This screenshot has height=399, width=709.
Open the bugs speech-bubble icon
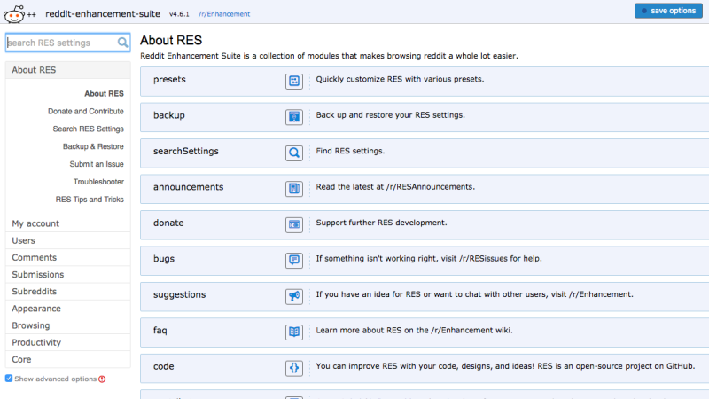[x=294, y=260]
